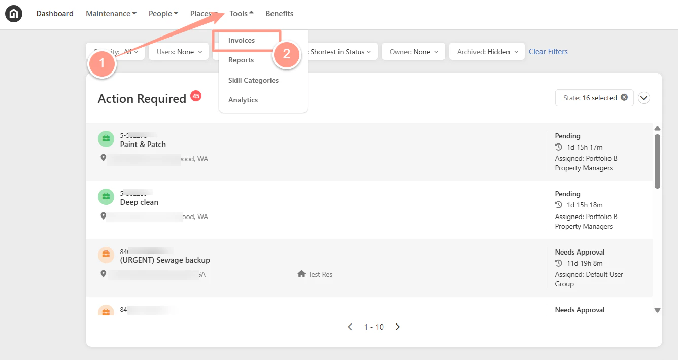Go to the next page of results
Viewport: 678px width, 360px height.
tap(398, 327)
